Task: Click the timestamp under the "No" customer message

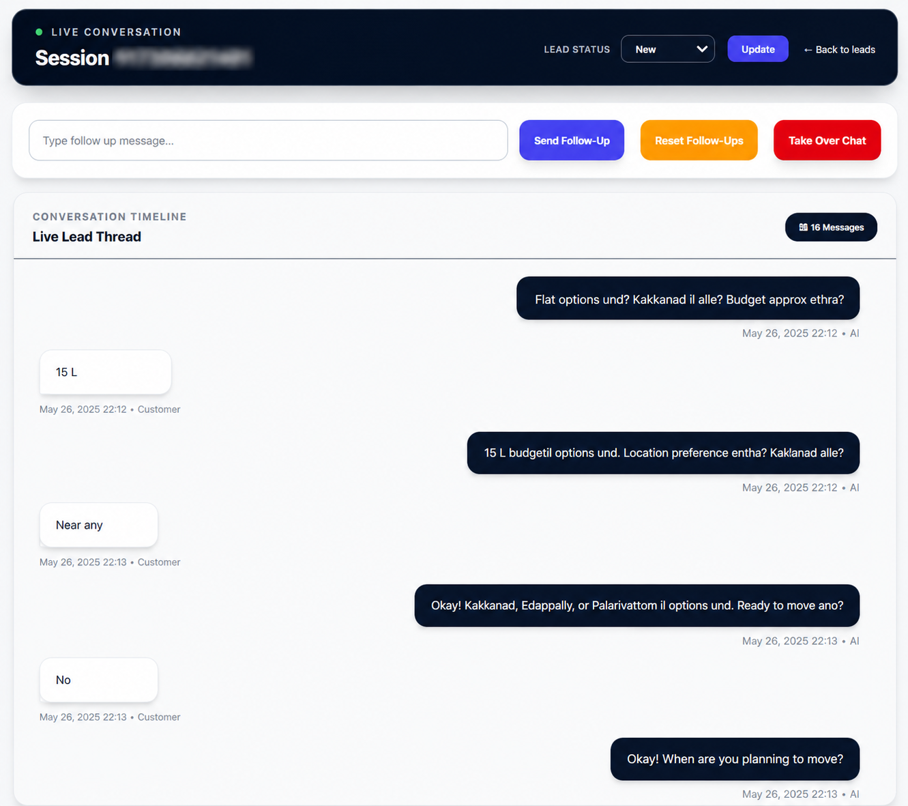Action: 110,717
